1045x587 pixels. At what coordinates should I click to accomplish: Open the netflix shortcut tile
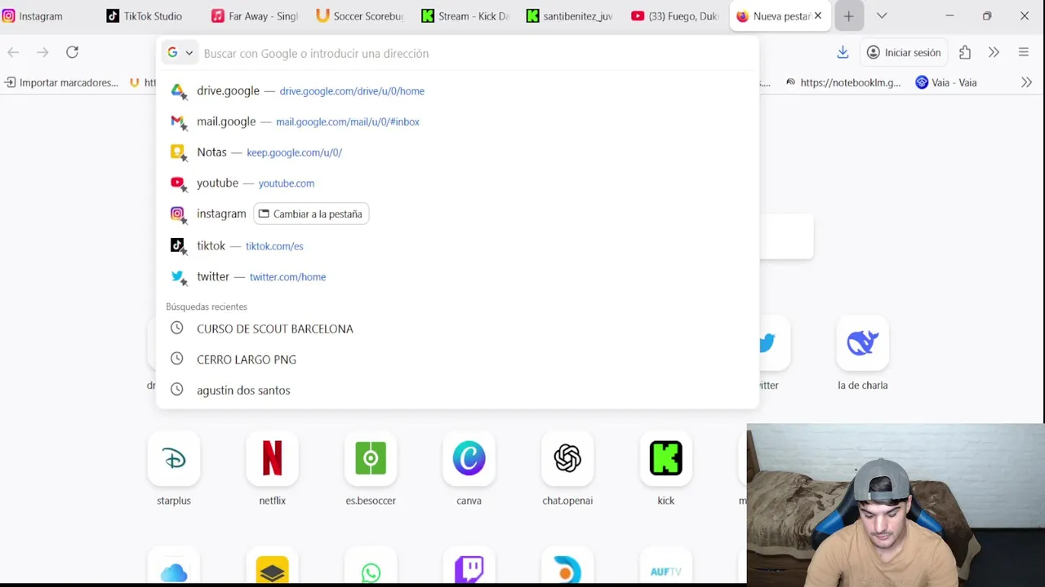tap(272, 458)
